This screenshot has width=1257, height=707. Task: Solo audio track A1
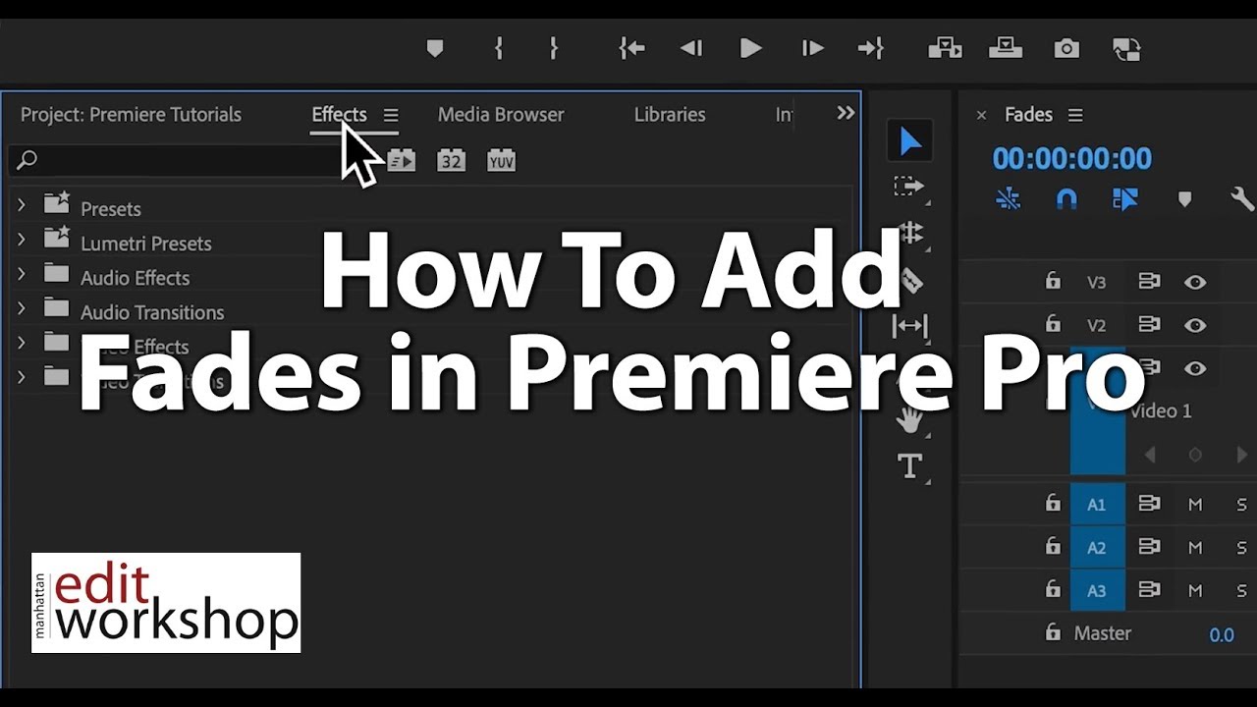coord(1242,504)
